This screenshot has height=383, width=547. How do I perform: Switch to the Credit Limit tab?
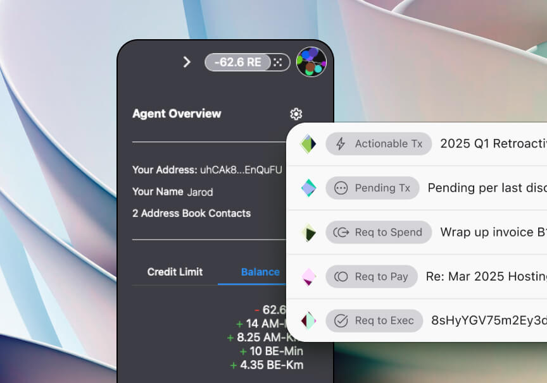tap(175, 272)
